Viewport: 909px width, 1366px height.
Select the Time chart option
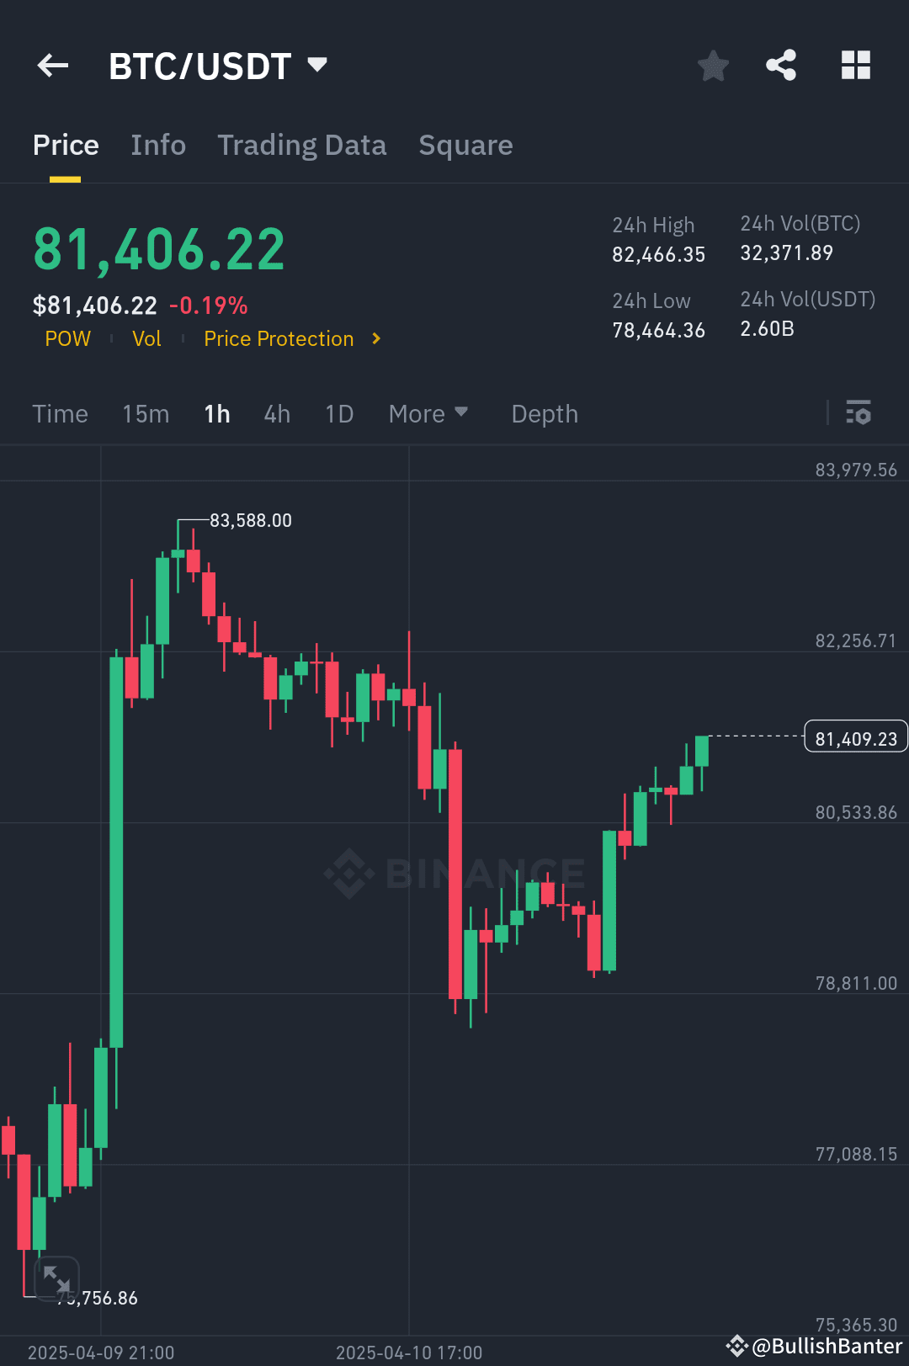(x=60, y=413)
